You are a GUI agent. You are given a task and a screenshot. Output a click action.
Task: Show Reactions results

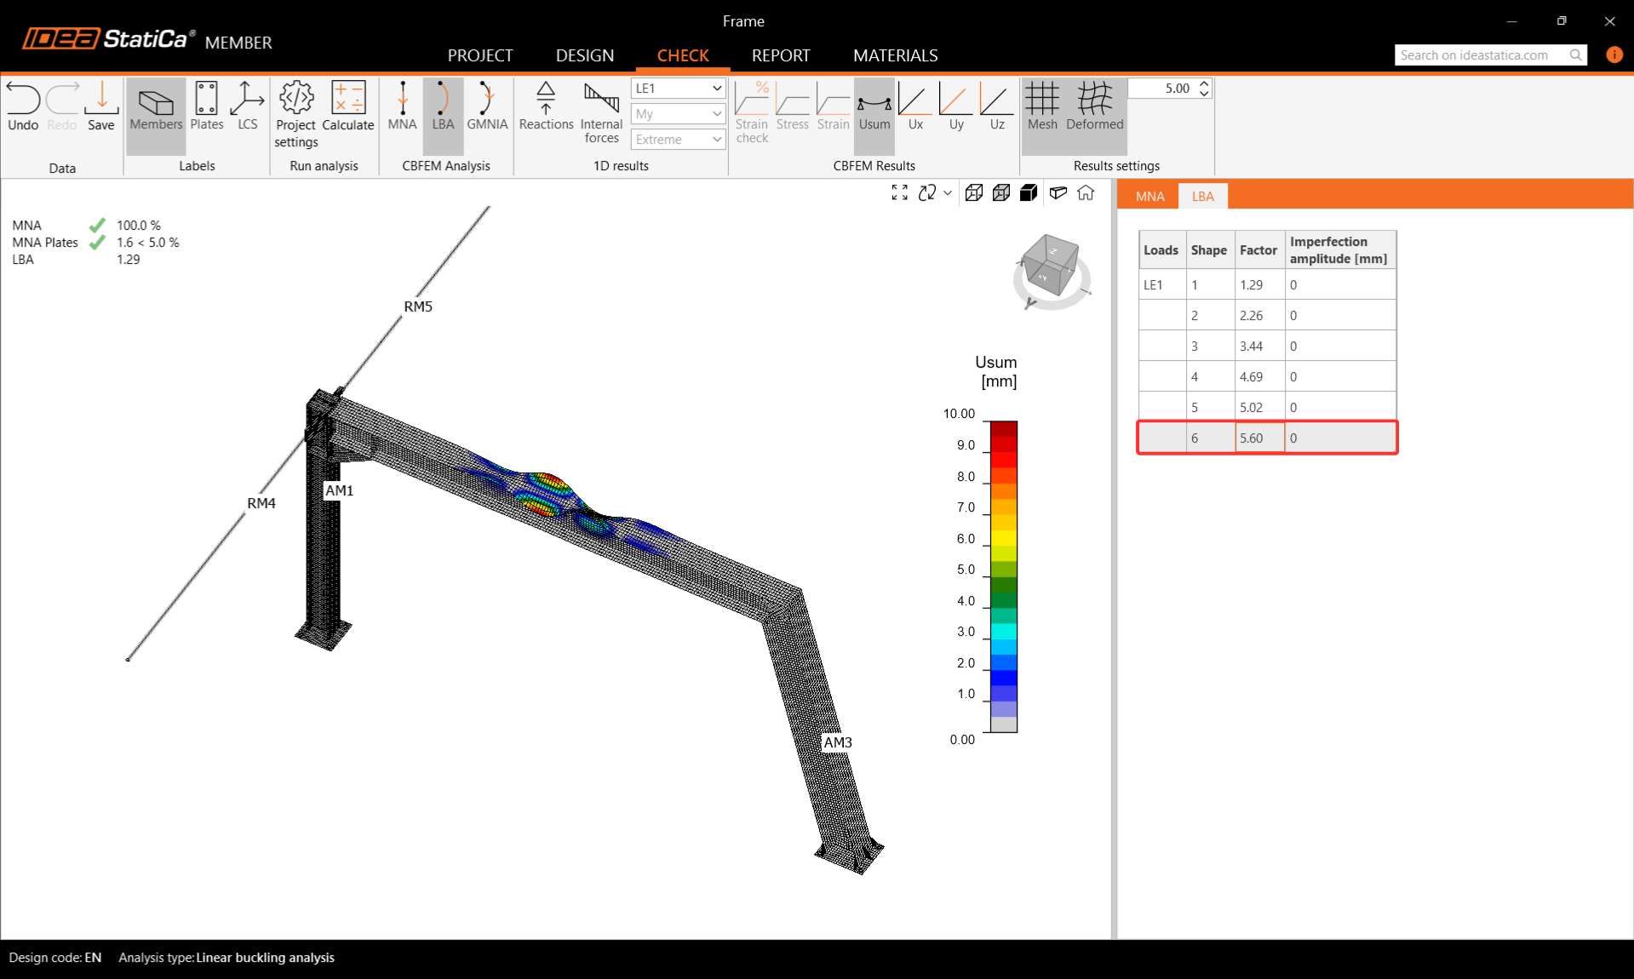point(546,107)
